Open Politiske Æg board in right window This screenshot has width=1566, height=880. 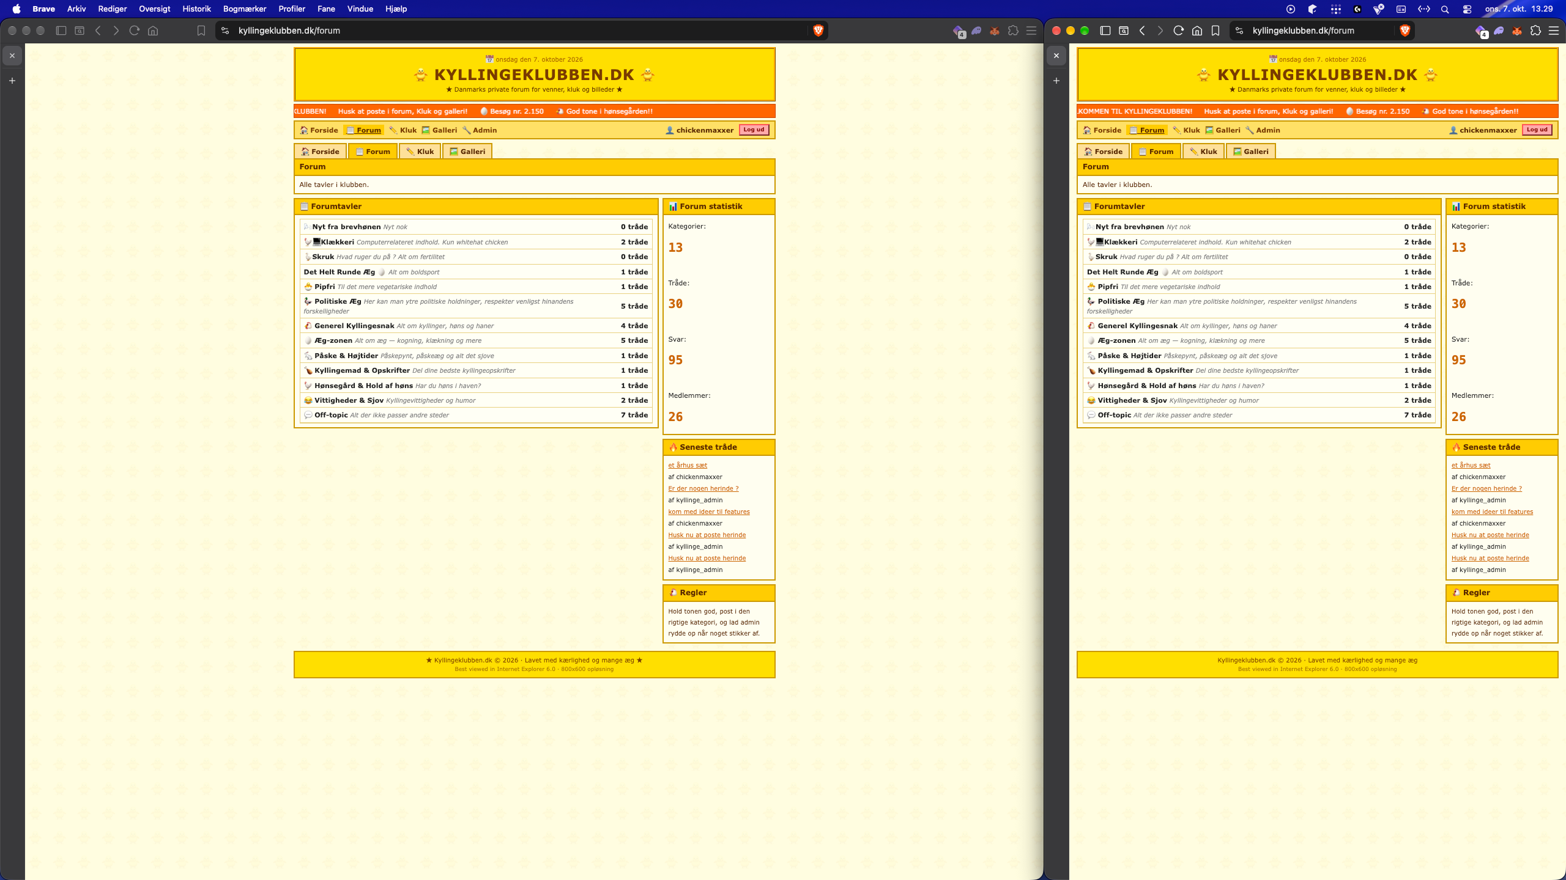(x=1121, y=301)
